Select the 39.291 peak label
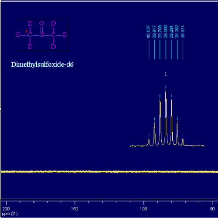218x218 pixels. point(171,32)
